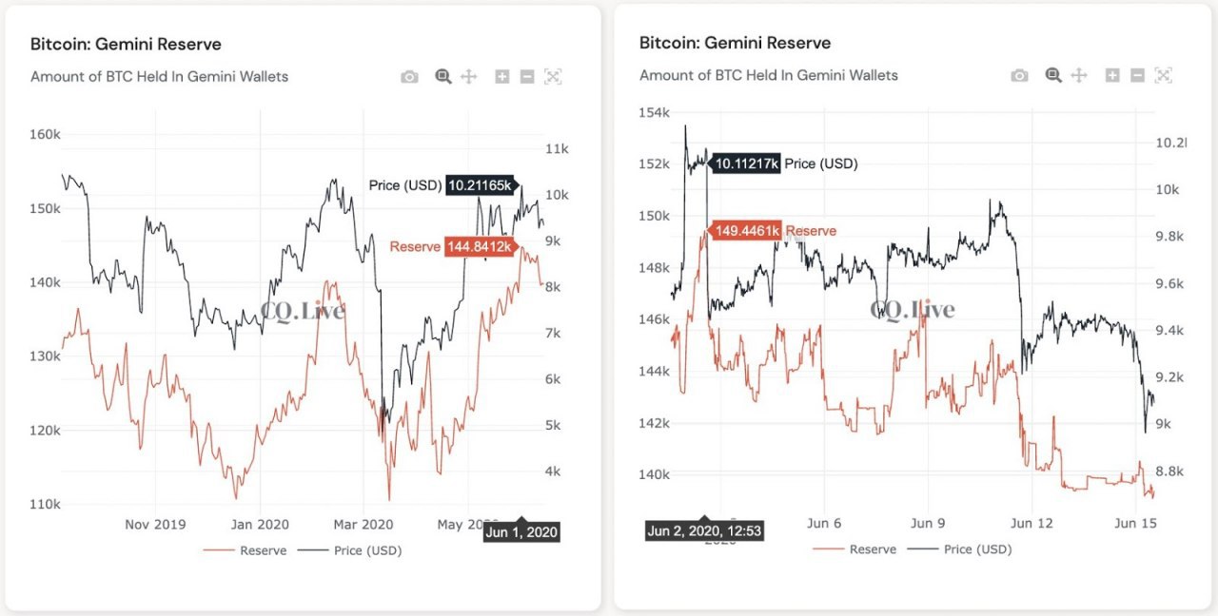Screen dimensions: 1218x616
Task: Click the camera download icon on left chart
Action: coord(409,77)
